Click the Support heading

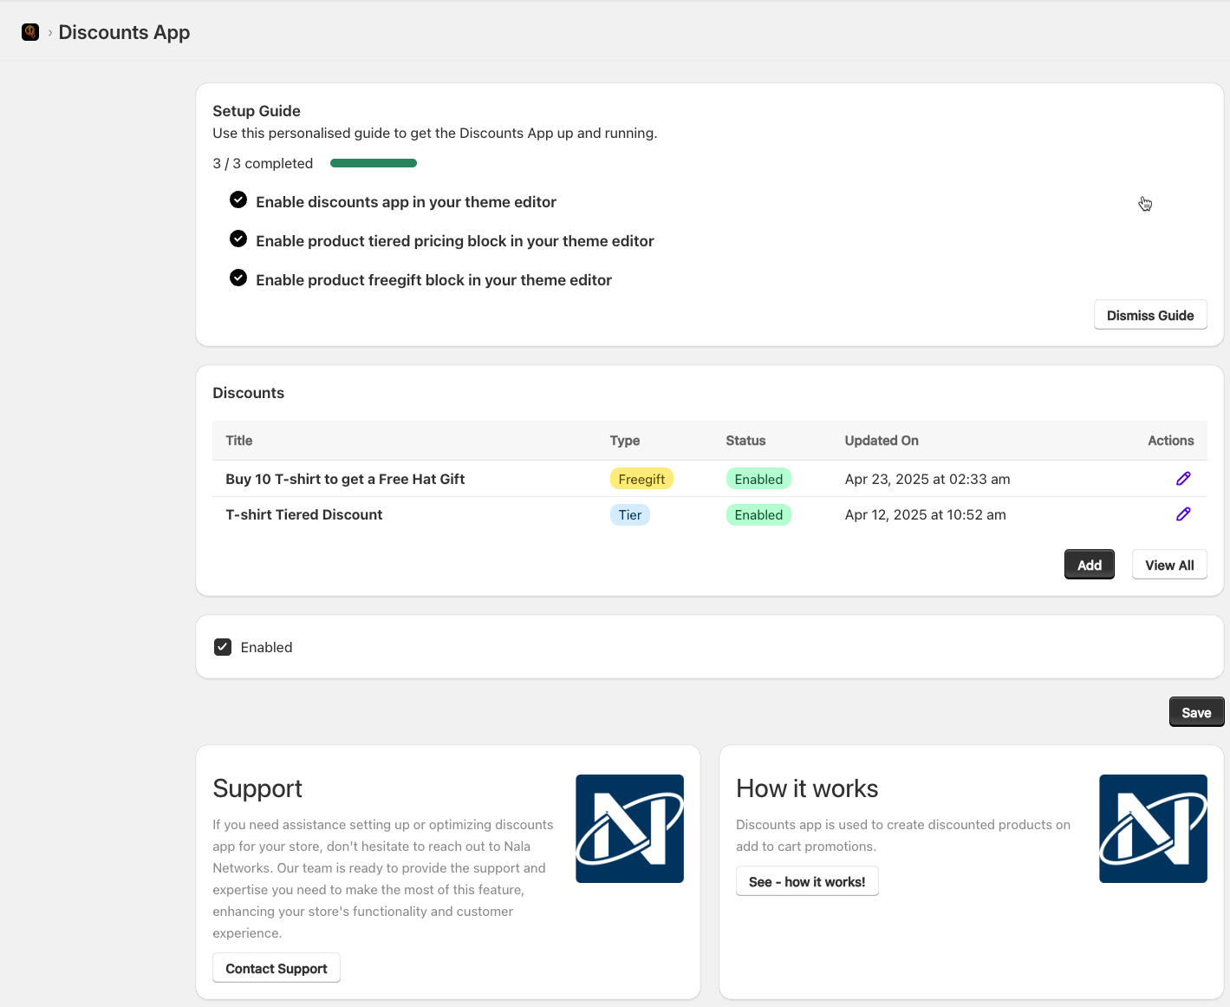click(257, 788)
